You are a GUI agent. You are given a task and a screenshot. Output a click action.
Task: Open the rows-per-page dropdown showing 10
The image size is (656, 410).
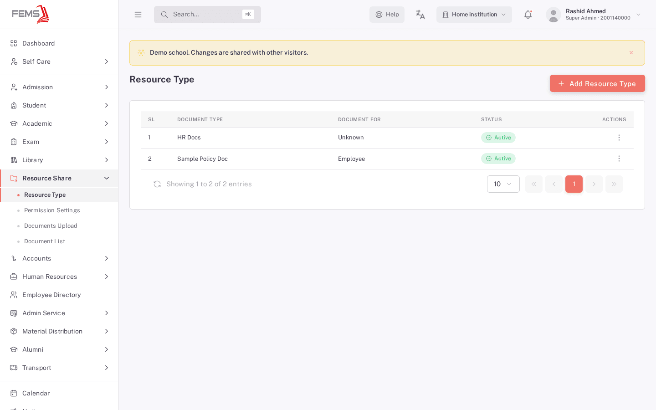503,184
